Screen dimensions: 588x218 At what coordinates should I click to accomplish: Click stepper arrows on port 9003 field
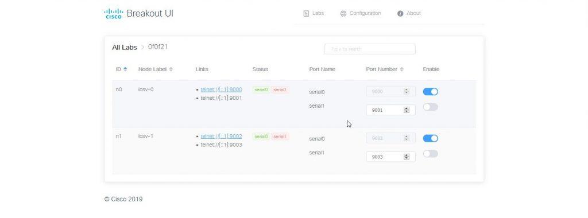(x=407, y=157)
